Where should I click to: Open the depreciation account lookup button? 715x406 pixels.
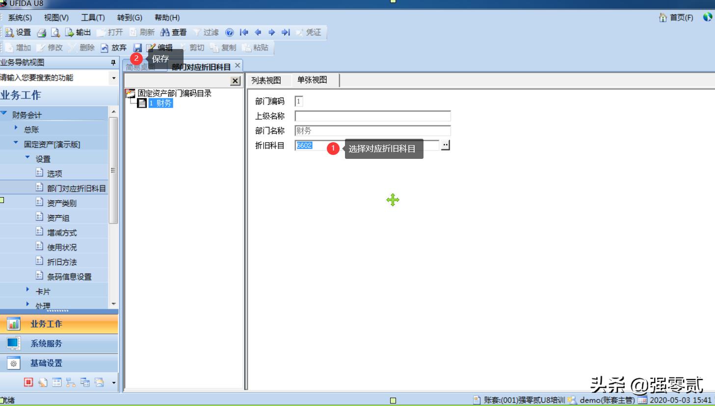pos(446,145)
